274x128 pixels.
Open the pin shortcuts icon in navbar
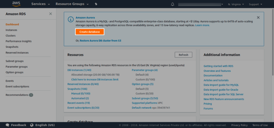(x=96, y=4)
